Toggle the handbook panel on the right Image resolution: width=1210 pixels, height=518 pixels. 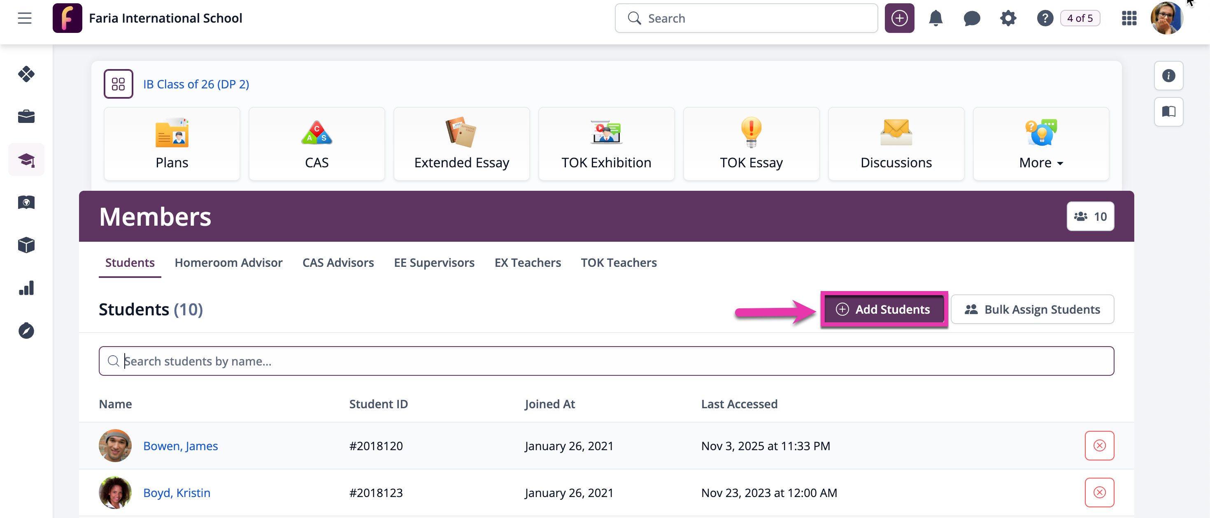click(1169, 112)
